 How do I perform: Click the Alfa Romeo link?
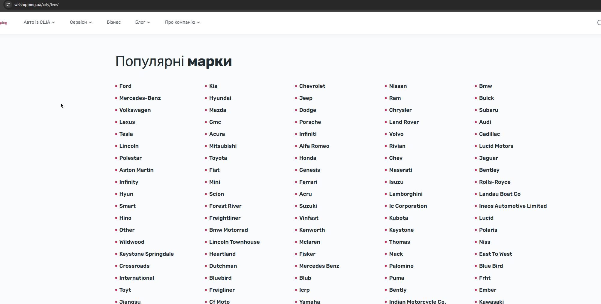coord(314,146)
